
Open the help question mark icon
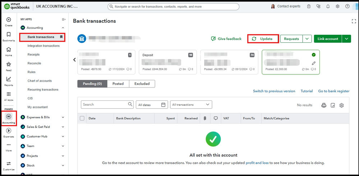pyautogui.click(x=348, y=6)
